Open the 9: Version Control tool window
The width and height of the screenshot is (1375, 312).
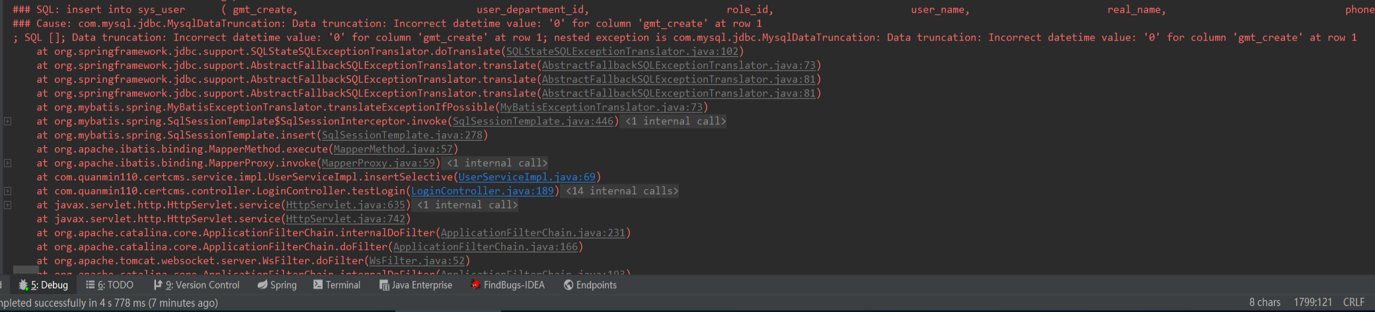196,285
